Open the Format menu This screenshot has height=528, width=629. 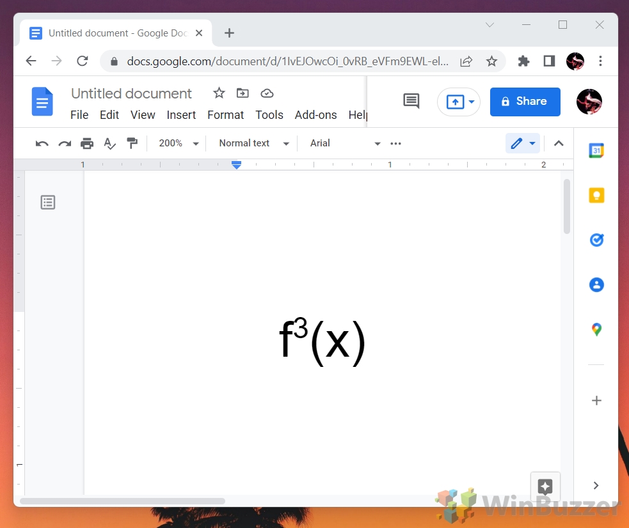225,115
